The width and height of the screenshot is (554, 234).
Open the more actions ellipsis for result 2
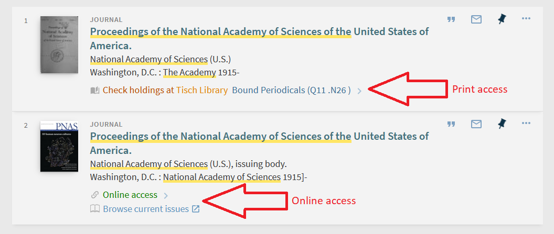click(526, 123)
